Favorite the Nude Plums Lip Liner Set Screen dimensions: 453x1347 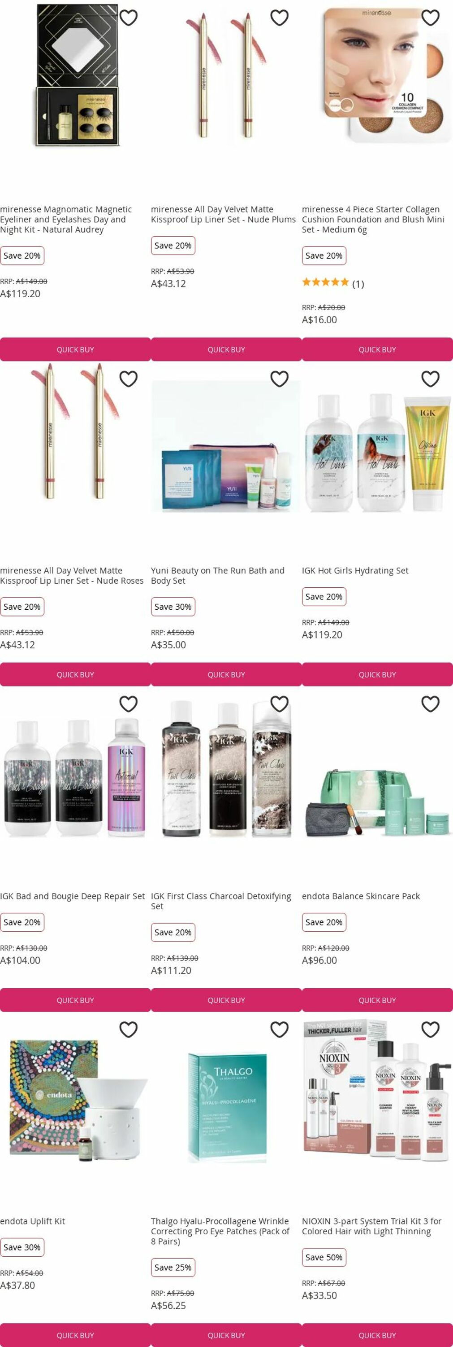[x=279, y=18]
